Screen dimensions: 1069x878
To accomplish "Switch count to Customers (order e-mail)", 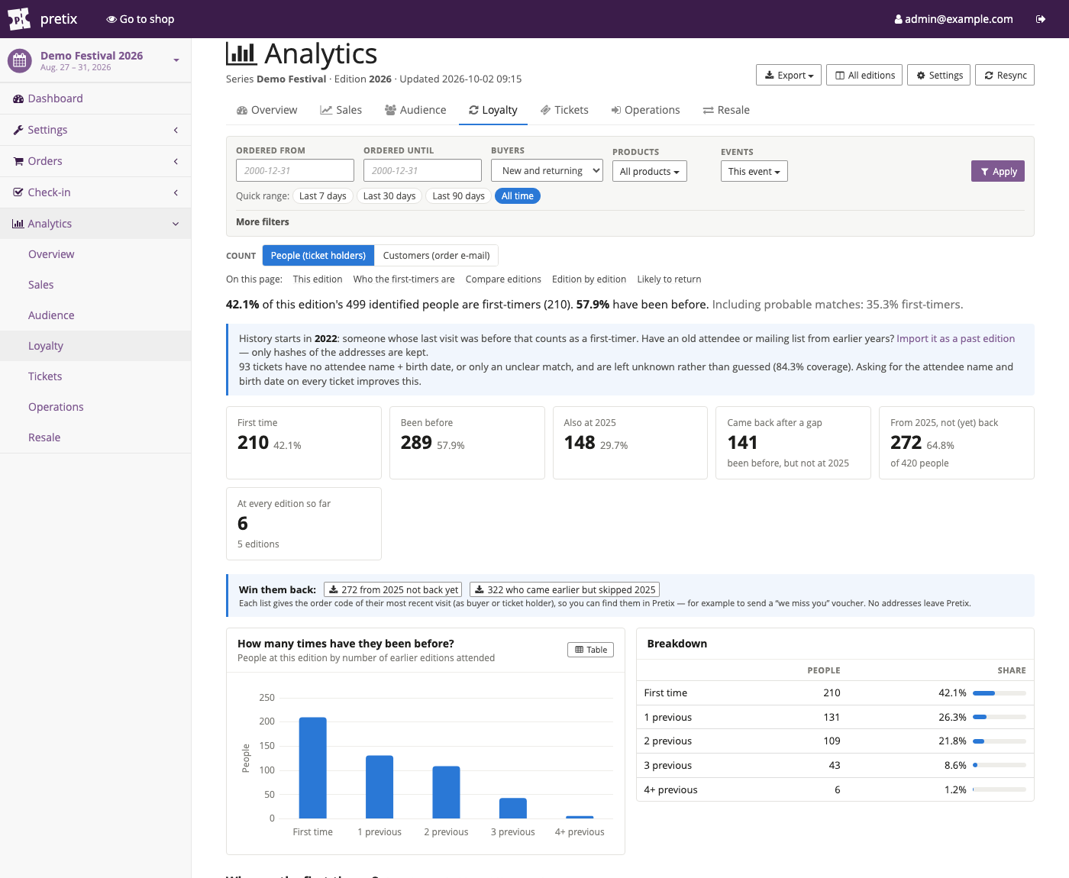I will [436, 256].
